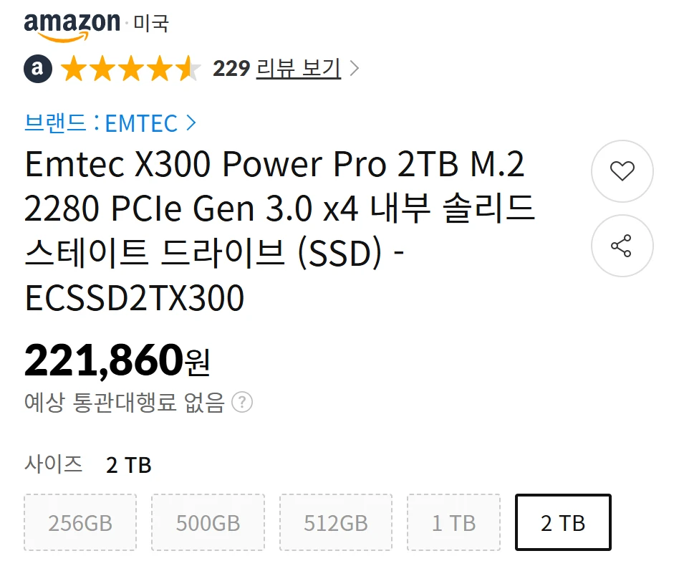The image size is (679, 561).
Task: Click the orange star rating
Action: click(x=131, y=69)
